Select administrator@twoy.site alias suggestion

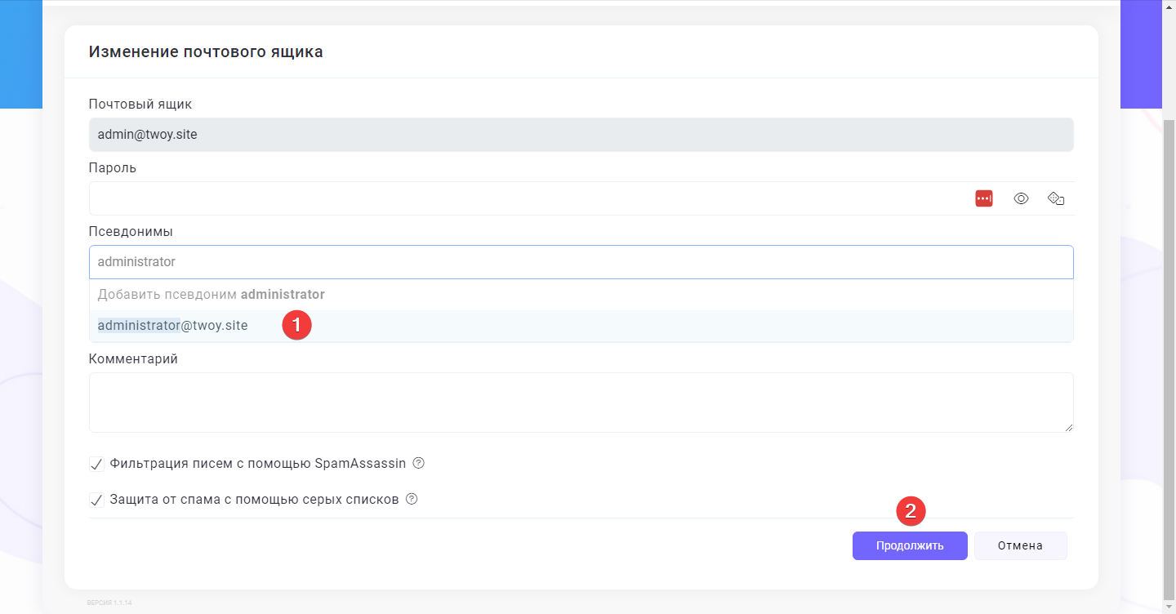(581, 326)
